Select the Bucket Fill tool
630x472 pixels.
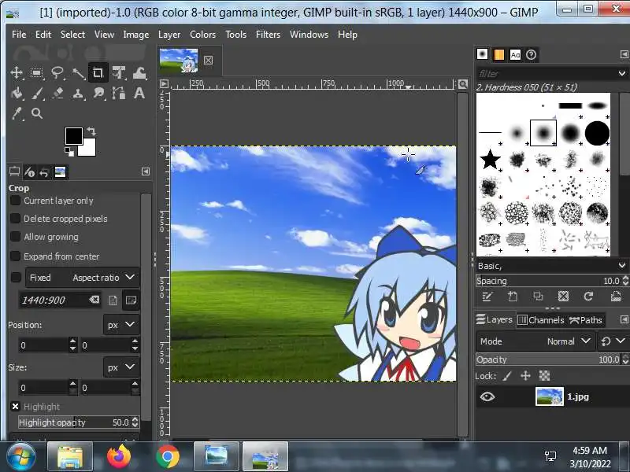click(17, 93)
